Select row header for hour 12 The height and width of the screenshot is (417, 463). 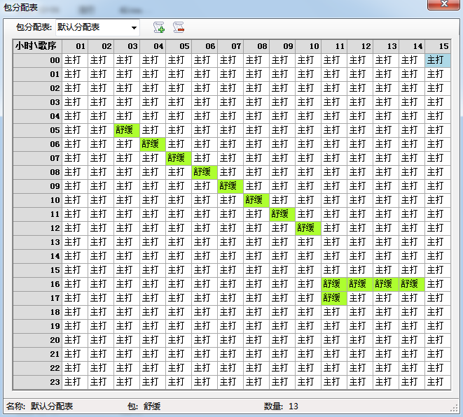37,228
